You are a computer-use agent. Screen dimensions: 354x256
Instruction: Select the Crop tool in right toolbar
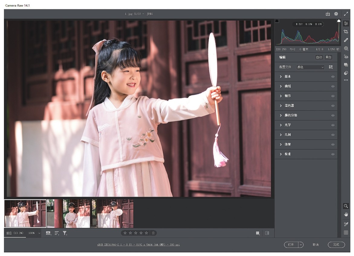(346, 32)
